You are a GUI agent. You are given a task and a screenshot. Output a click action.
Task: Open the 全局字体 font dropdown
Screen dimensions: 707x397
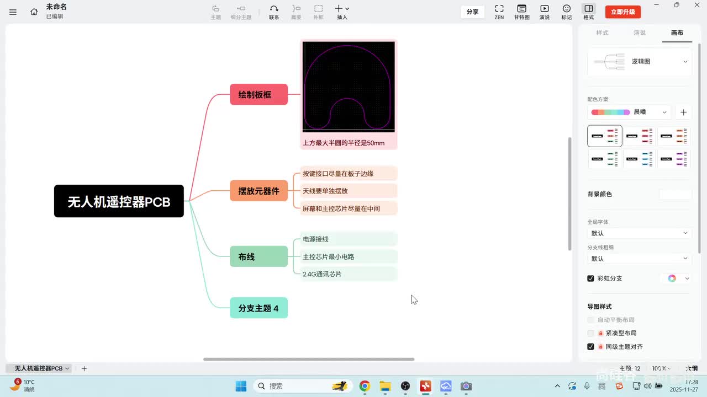[x=640, y=233]
